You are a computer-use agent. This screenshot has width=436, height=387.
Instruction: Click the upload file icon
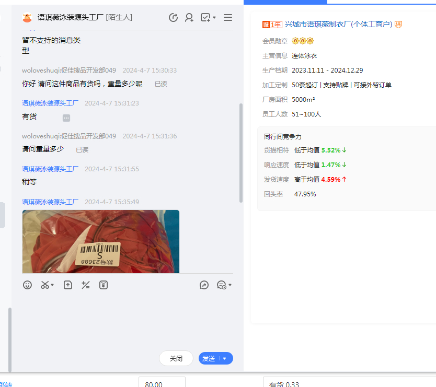point(68,285)
